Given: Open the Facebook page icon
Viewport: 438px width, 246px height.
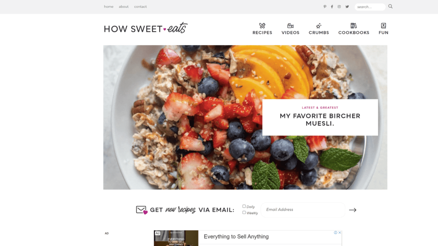Looking at the screenshot, I should pos(332,7).
